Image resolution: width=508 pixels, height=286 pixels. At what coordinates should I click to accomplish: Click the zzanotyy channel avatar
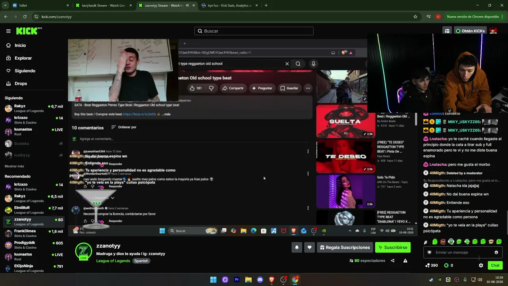pos(83,251)
